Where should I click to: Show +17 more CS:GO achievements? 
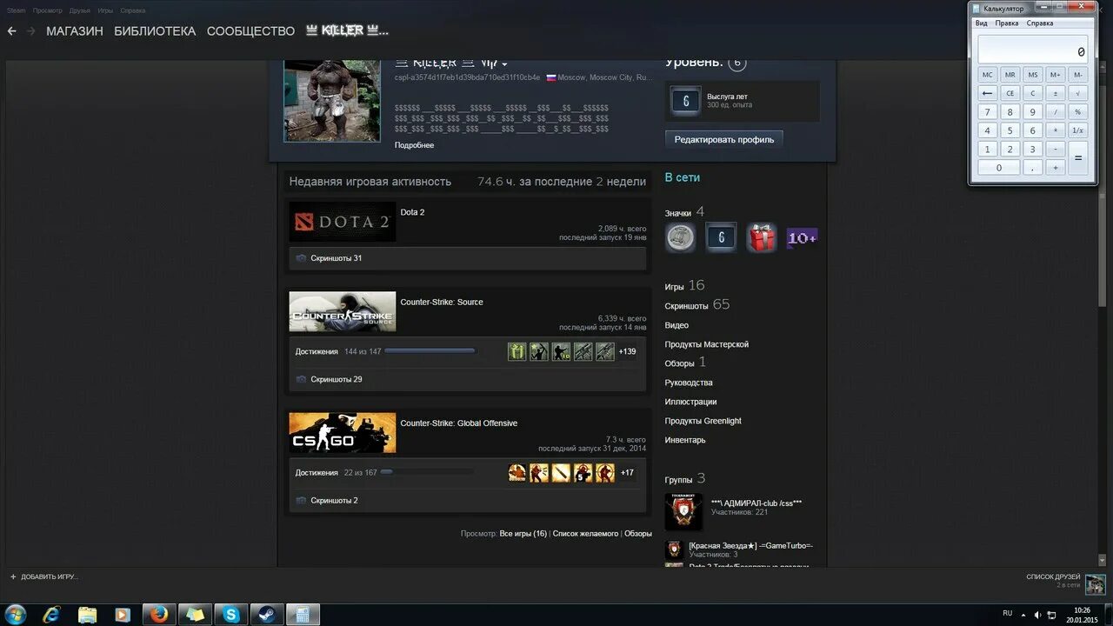[x=627, y=473]
